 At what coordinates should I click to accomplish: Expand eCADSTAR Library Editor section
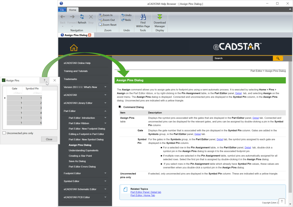[x=105, y=103]
